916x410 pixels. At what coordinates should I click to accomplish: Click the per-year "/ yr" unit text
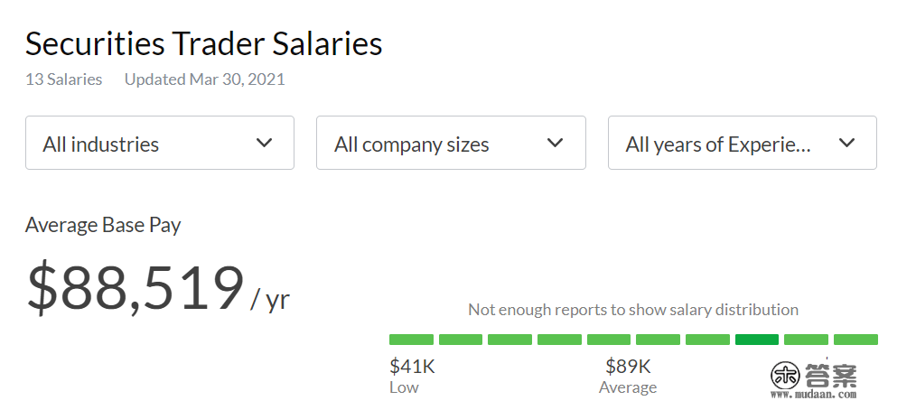click(270, 298)
